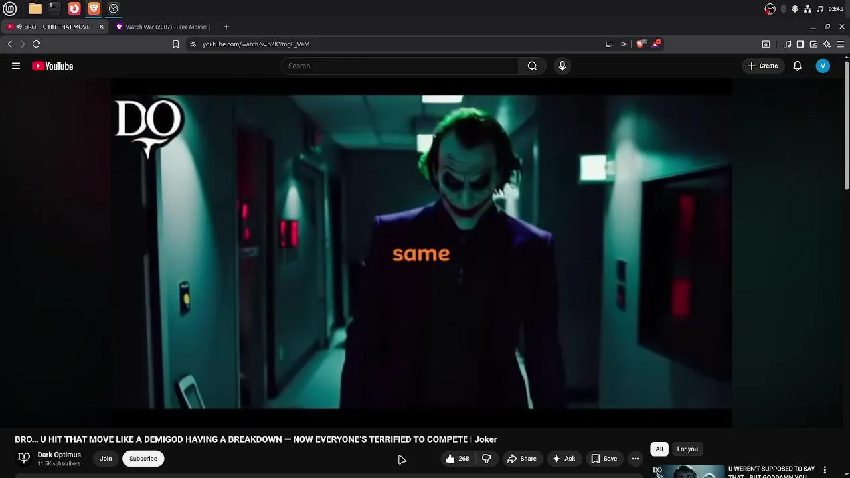
Task: Open YouTube notifications bell
Action: coord(797,66)
